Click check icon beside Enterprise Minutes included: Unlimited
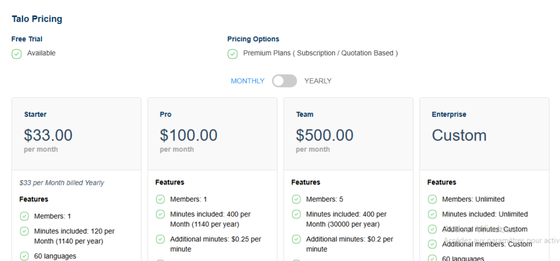Image resolution: width=560 pixels, height=261 pixels. [x=433, y=214]
